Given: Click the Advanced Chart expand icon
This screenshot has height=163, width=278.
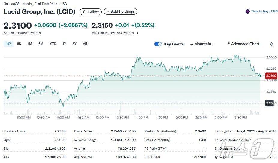Looking at the screenshot, I should pos(228,44).
